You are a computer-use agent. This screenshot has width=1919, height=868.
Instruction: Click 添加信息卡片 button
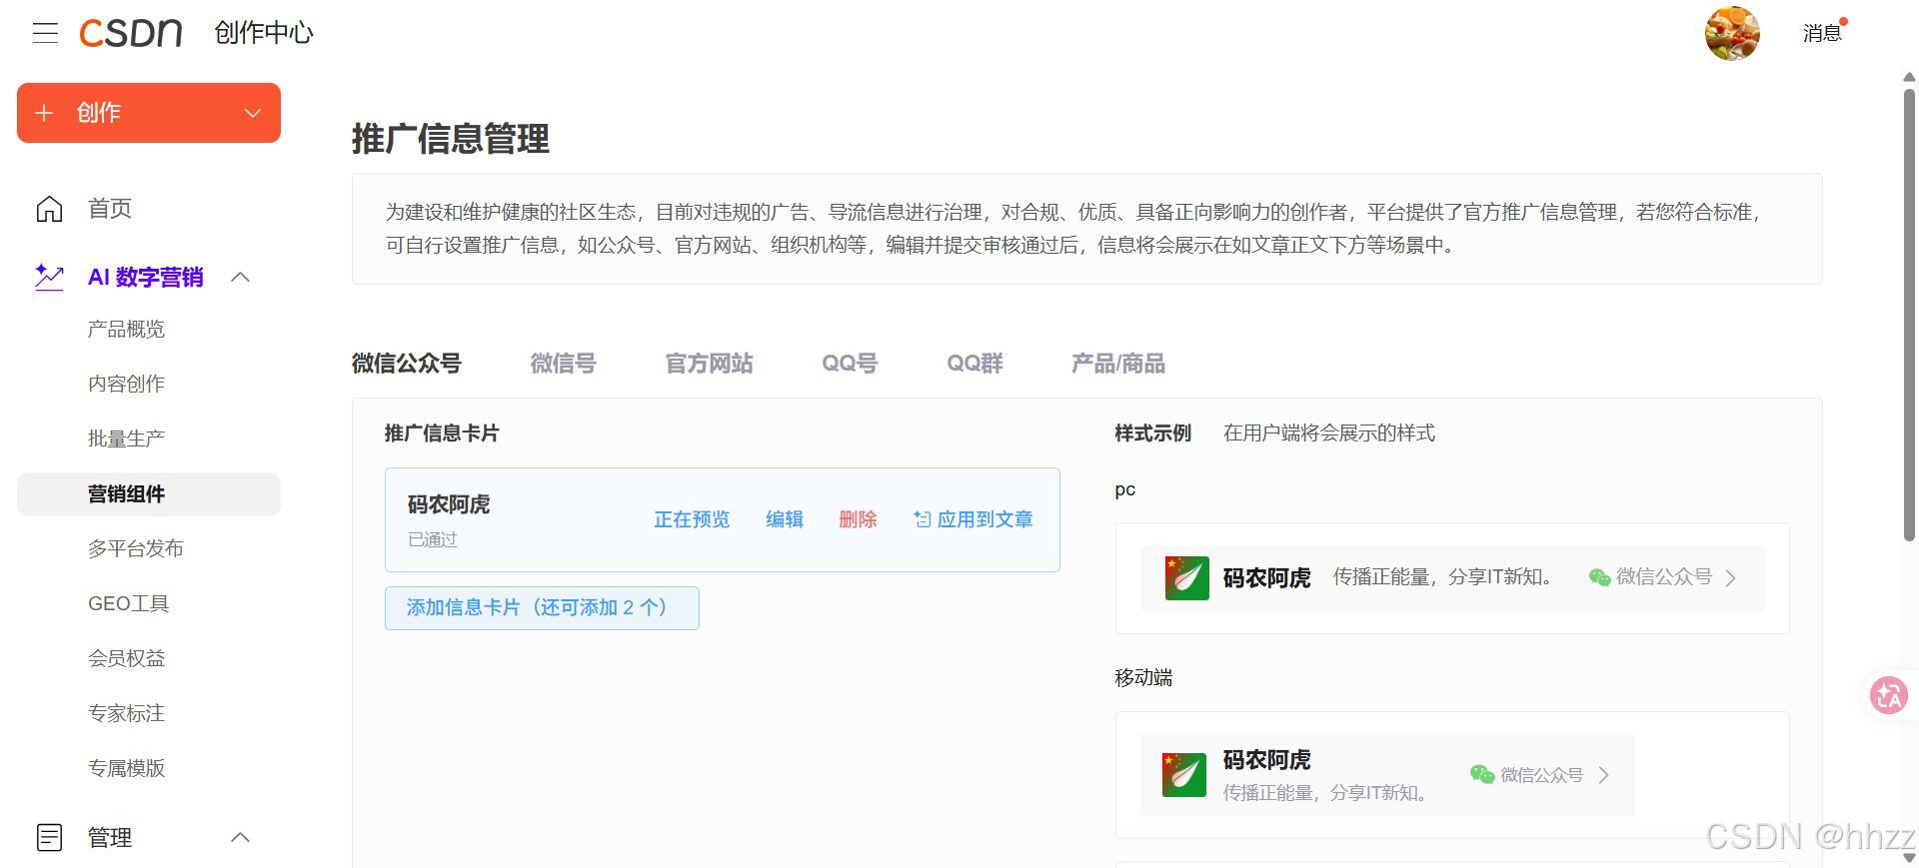[542, 608]
